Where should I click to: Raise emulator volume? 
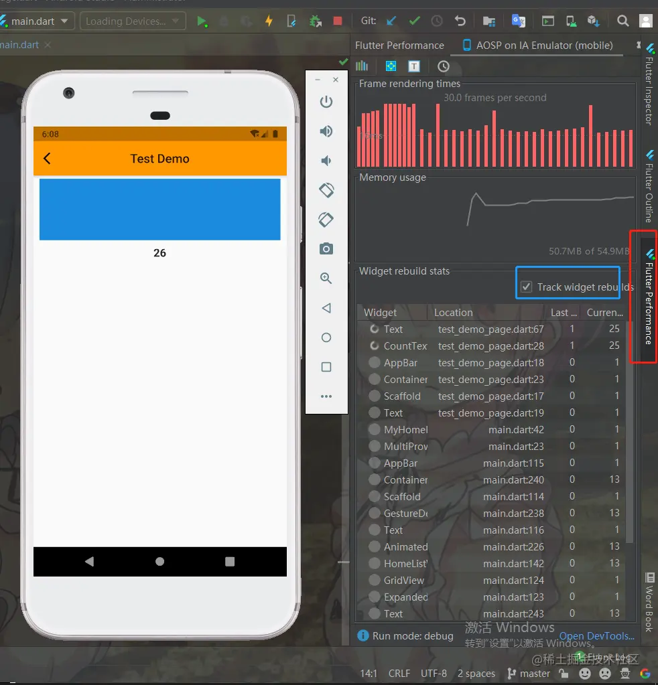(326, 131)
